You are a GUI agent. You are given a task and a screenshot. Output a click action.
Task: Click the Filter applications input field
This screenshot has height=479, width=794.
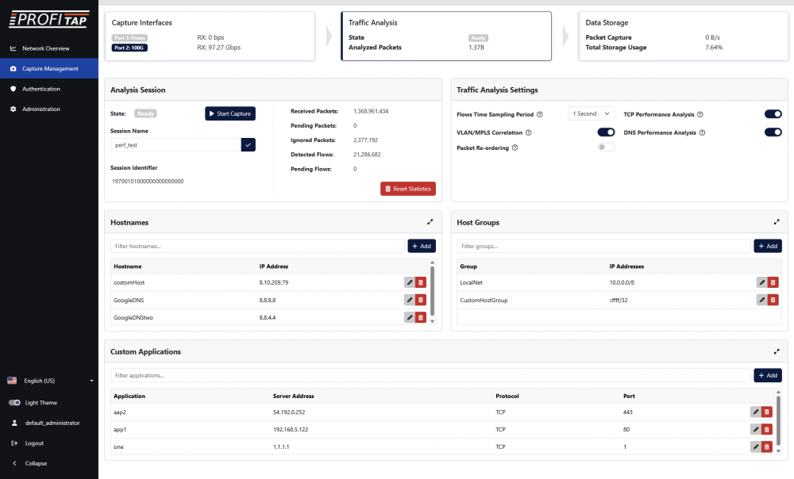429,375
